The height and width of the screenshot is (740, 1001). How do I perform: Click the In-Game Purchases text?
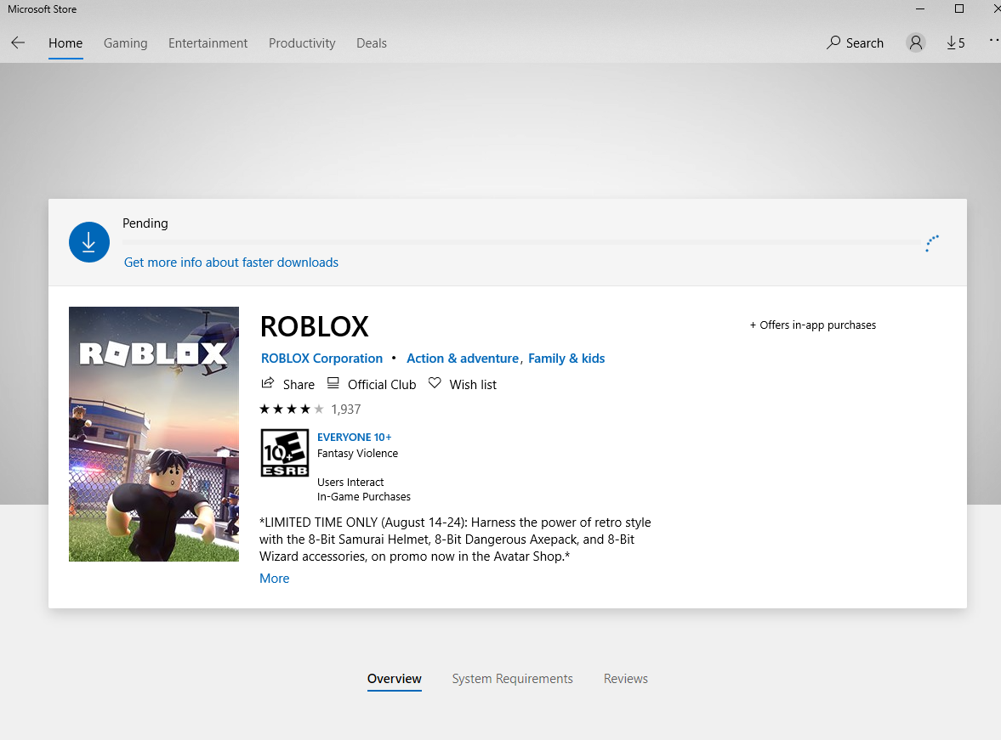(364, 496)
